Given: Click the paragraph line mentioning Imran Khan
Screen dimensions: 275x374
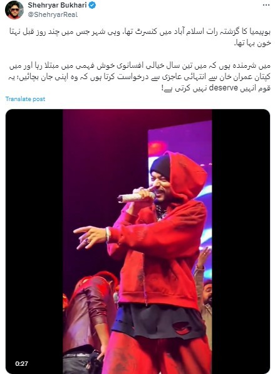Looking at the screenshot, I should [139, 77].
